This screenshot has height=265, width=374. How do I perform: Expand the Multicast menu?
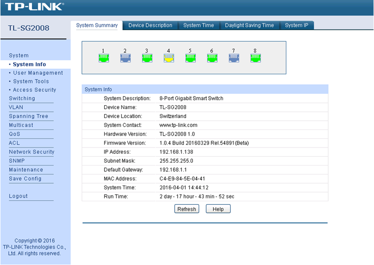click(21, 125)
